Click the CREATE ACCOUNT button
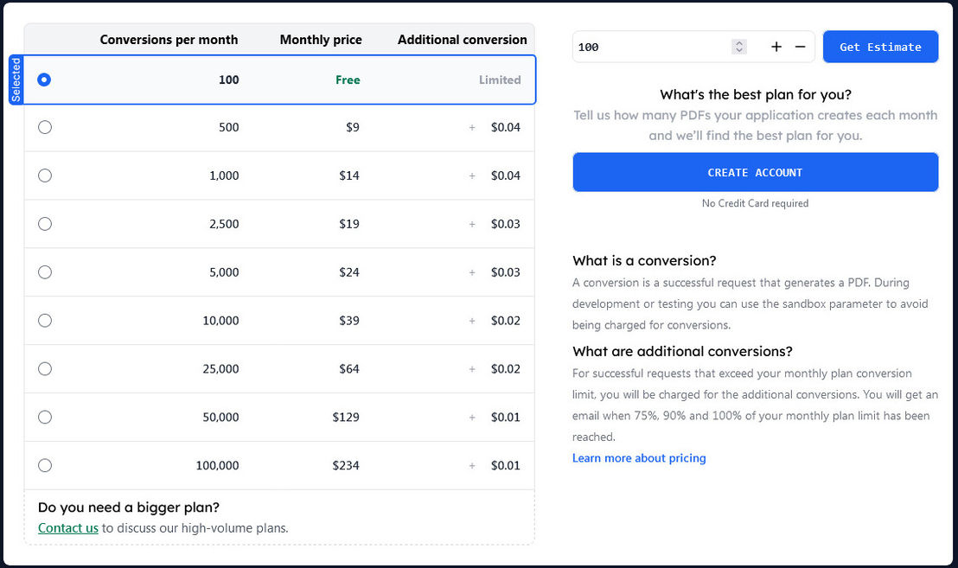The image size is (958, 568). coord(755,172)
